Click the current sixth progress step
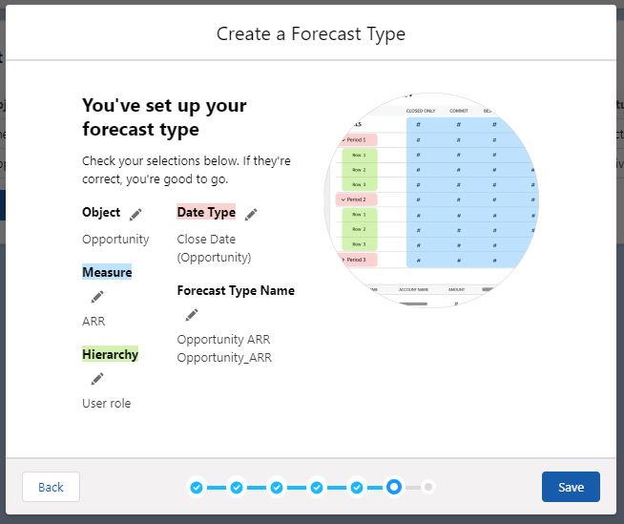The image size is (624, 524). point(394,488)
